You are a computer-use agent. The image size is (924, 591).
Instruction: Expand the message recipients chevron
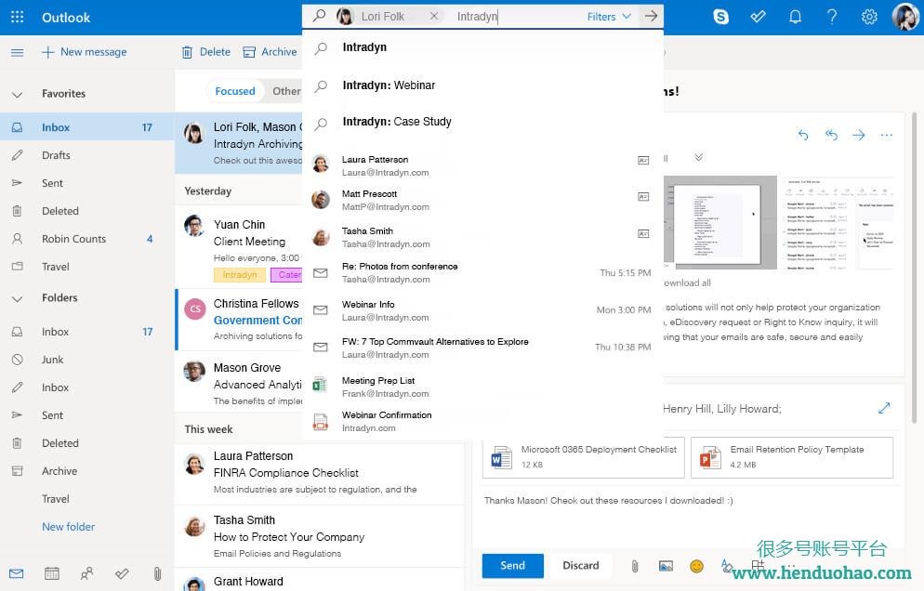pyautogui.click(x=698, y=157)
